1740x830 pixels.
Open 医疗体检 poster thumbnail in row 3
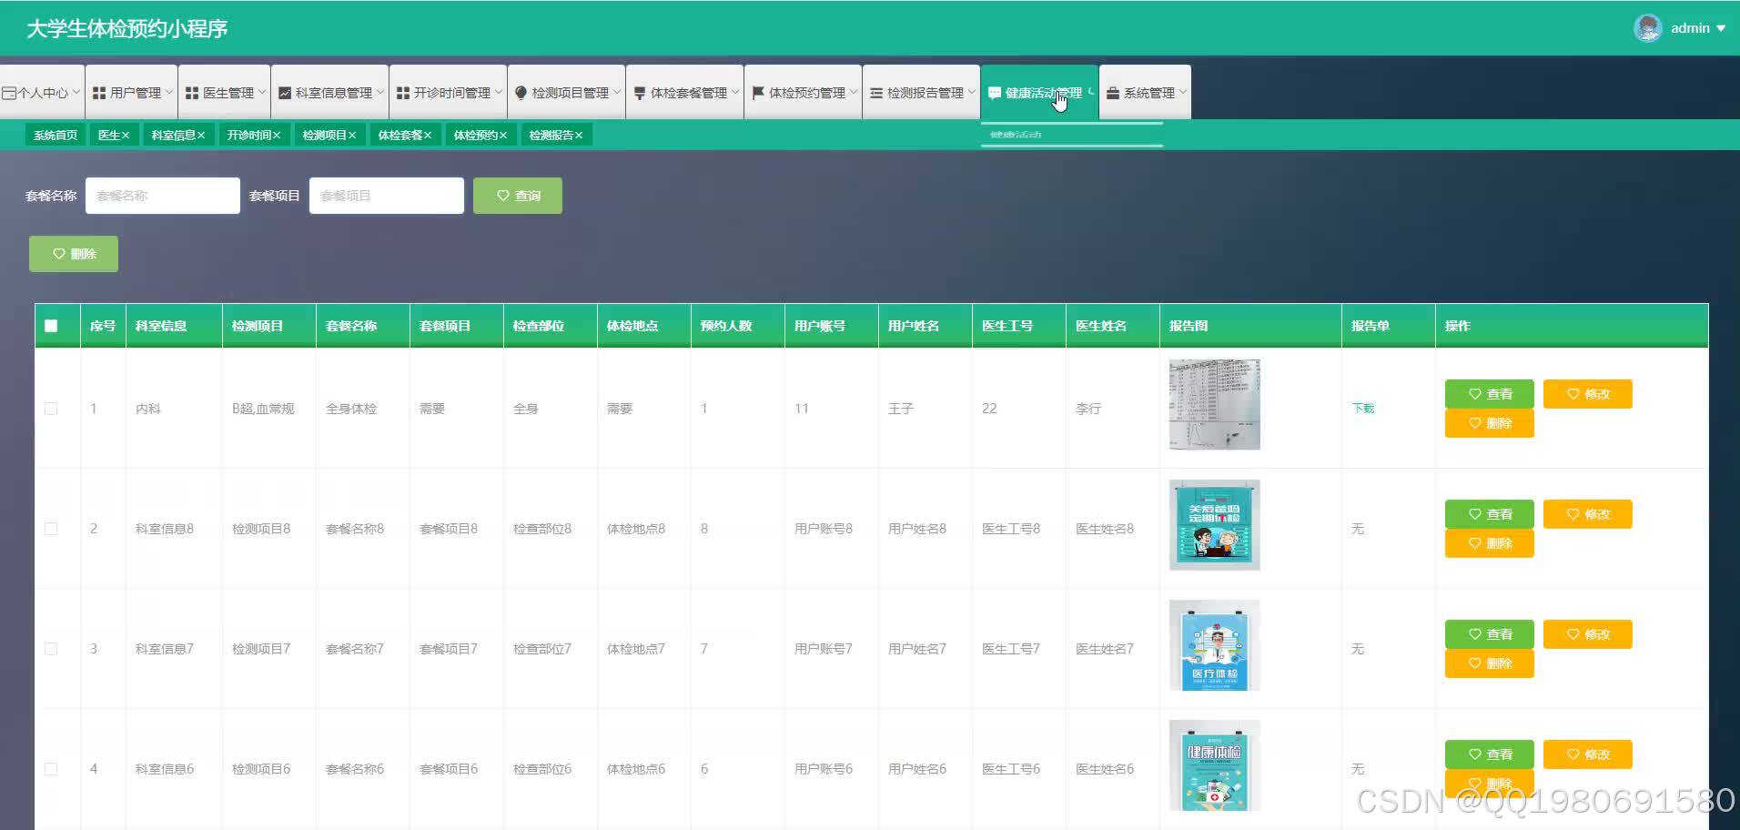1214,645
